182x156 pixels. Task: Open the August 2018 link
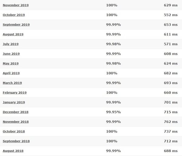[13, 151]
